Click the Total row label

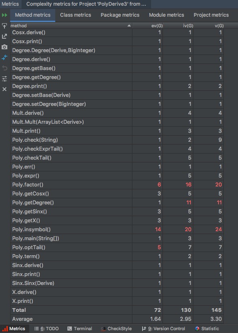[19, 310]
